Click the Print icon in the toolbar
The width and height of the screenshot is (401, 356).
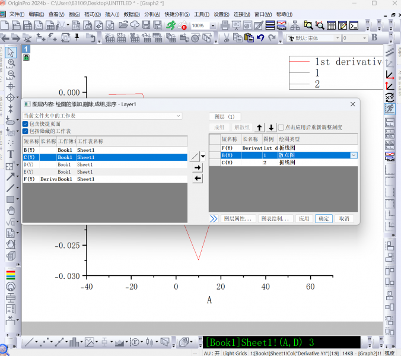(225, 26)
